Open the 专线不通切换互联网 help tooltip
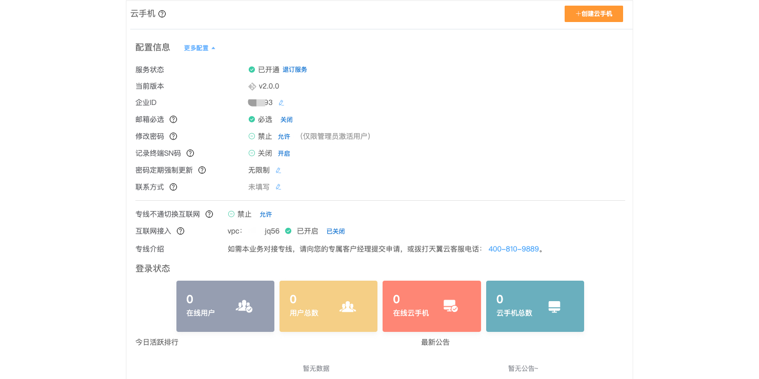This screenshot has width=759, height=379. coord(209,214)
